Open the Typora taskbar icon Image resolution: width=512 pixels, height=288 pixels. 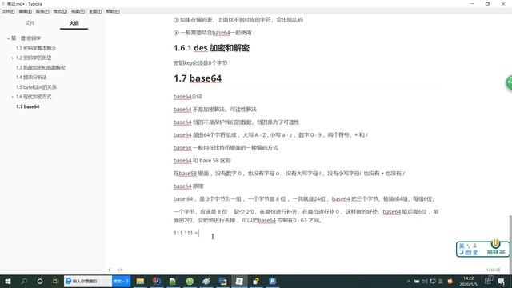pos(239,281)
